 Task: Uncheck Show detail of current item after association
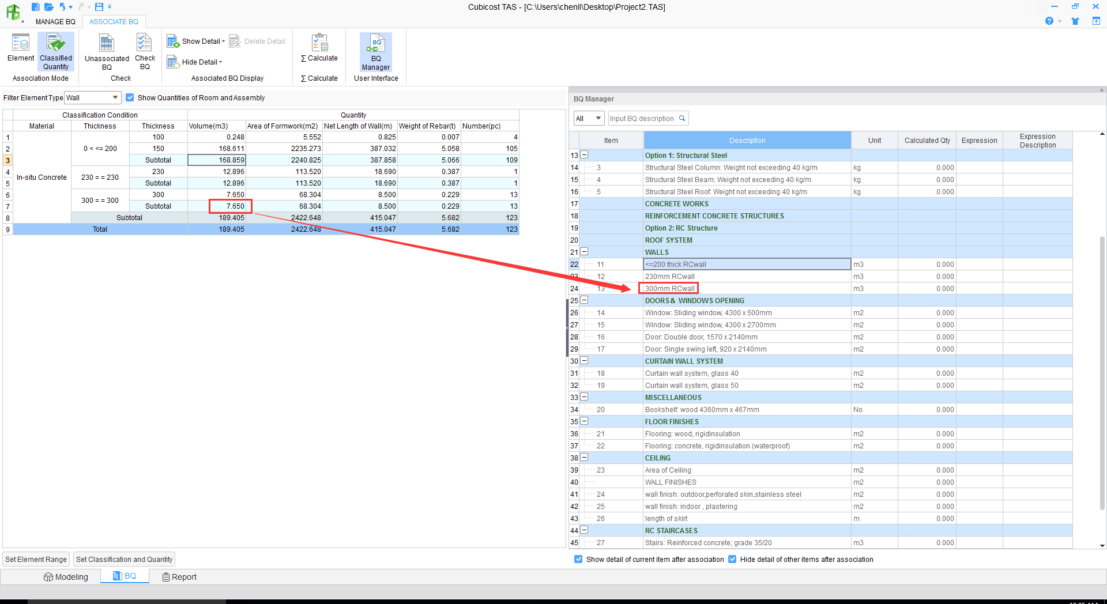tap(578, 560)
